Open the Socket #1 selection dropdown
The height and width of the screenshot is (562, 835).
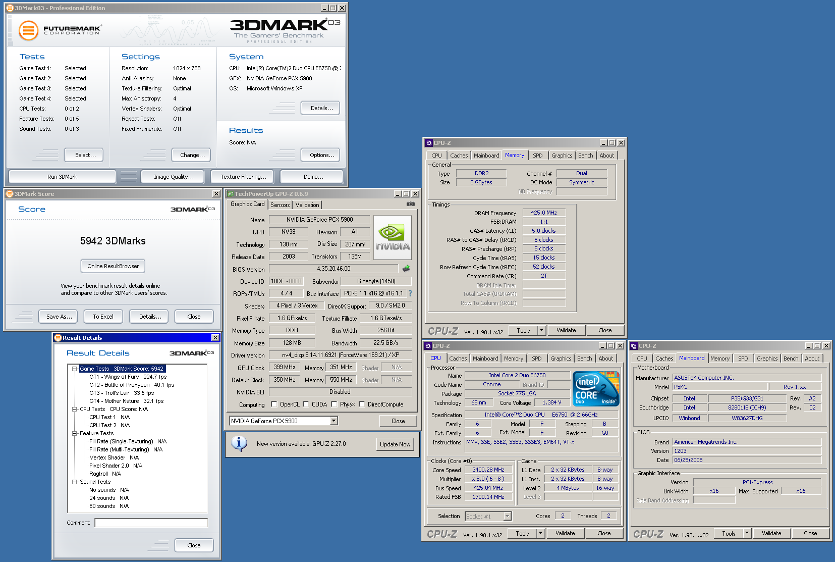tap(508, 516)
